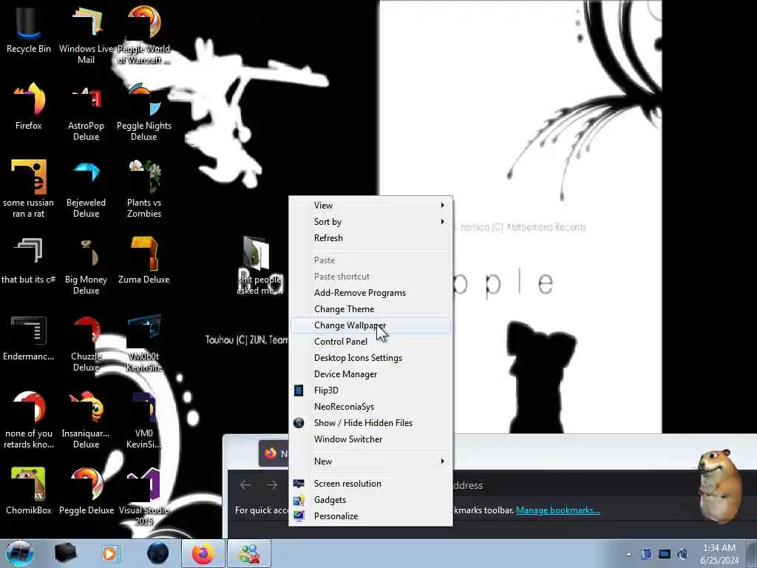Click Firefox back arrow button
757x568 pixels.
245,485
